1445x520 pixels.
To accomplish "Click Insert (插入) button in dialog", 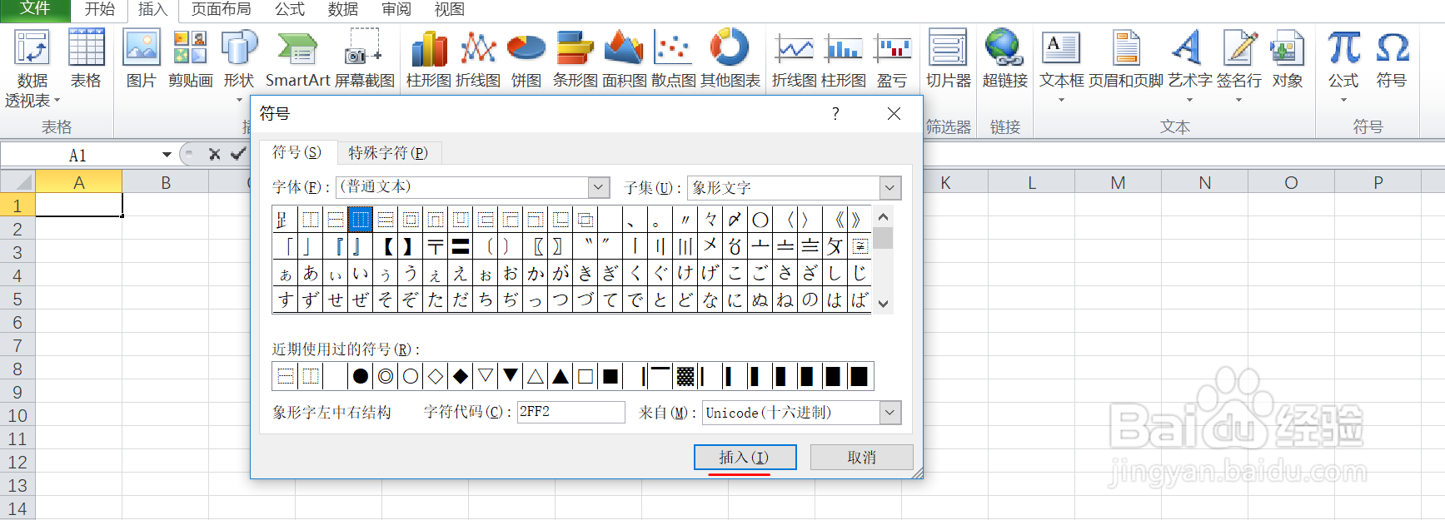I will click(x=745, y=457).
